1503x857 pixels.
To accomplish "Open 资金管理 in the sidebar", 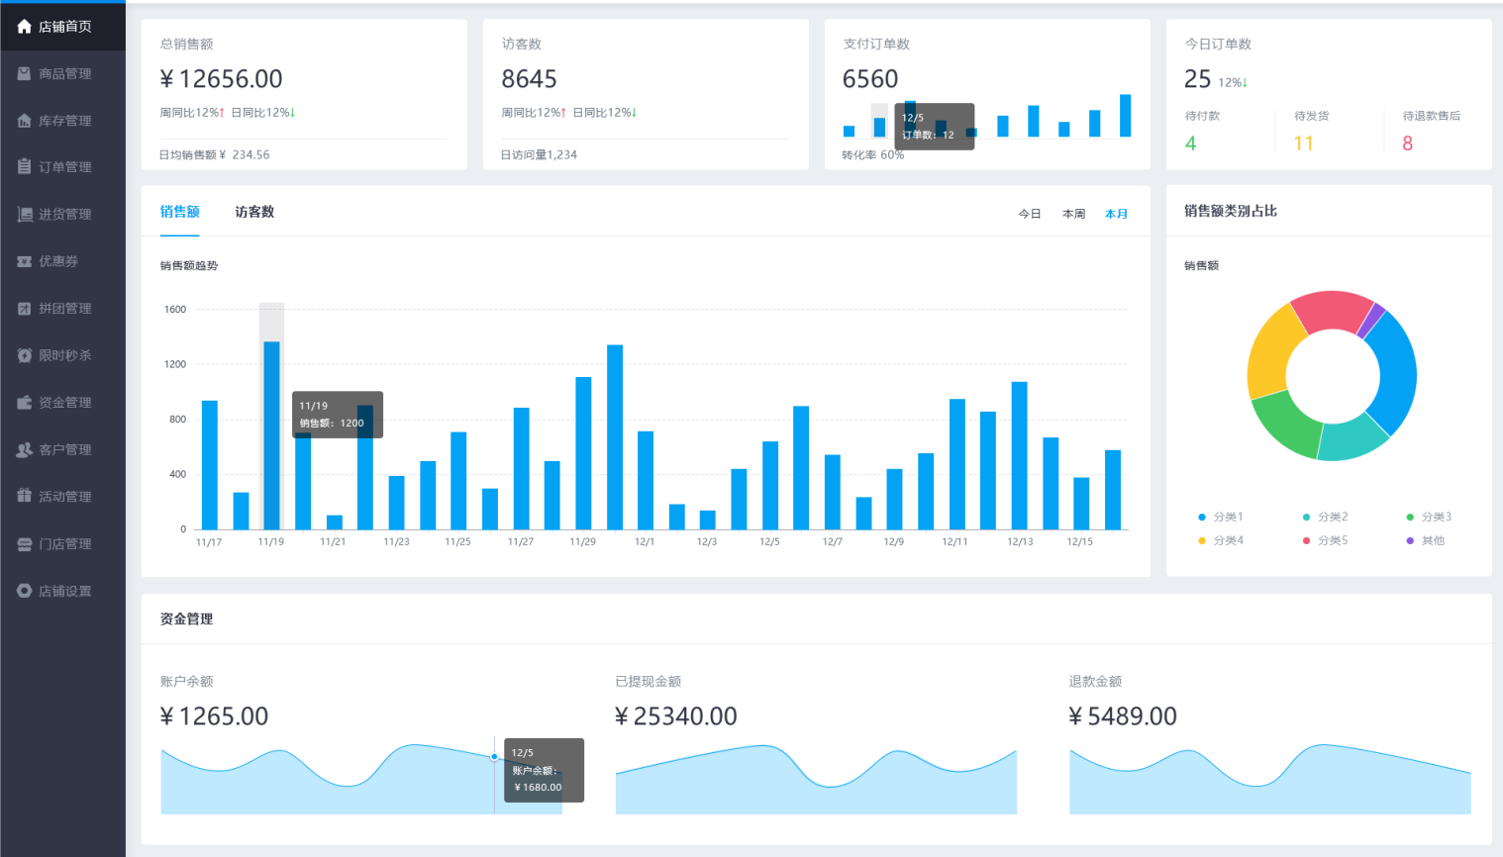I will [64, 403].
